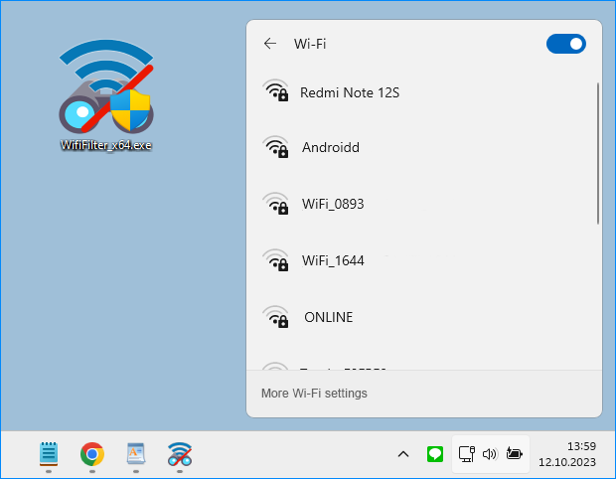Open WifiFilter_x64.exe desktop shortcut

105,94
